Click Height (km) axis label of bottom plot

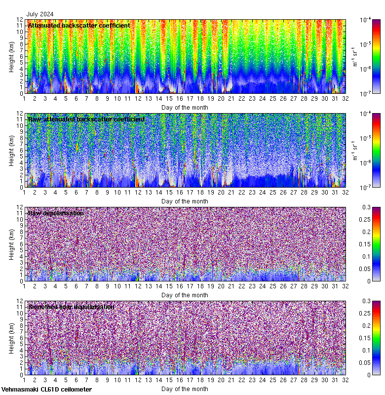11,338
